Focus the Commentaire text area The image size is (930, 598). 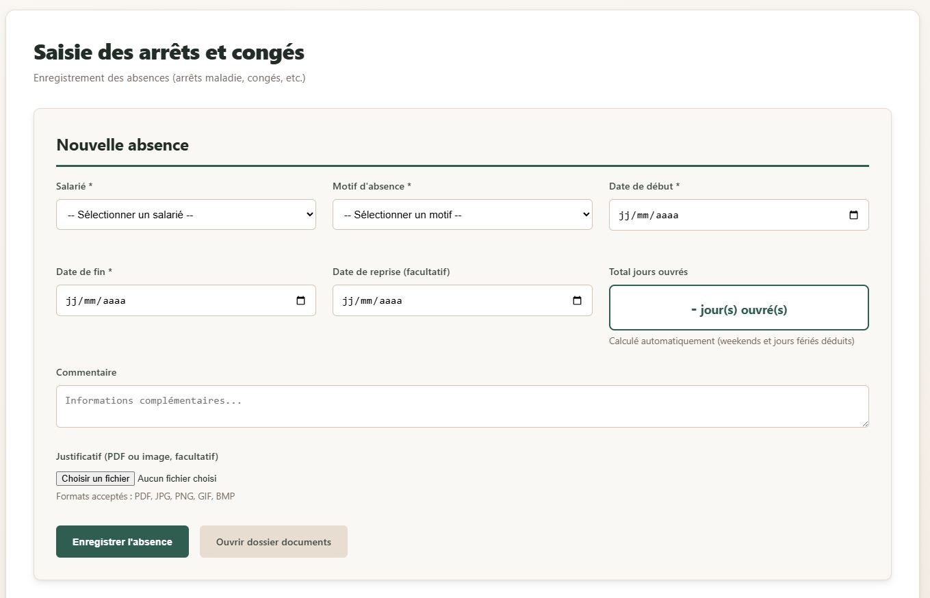(x=462, y=406)
